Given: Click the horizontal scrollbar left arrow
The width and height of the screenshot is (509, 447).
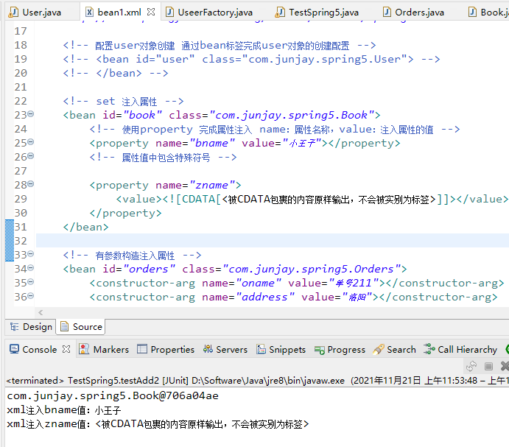Looking at the screenshot, I should (41, 313).
